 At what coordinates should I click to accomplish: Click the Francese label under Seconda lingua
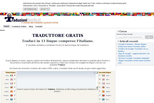tap(108, 84)
